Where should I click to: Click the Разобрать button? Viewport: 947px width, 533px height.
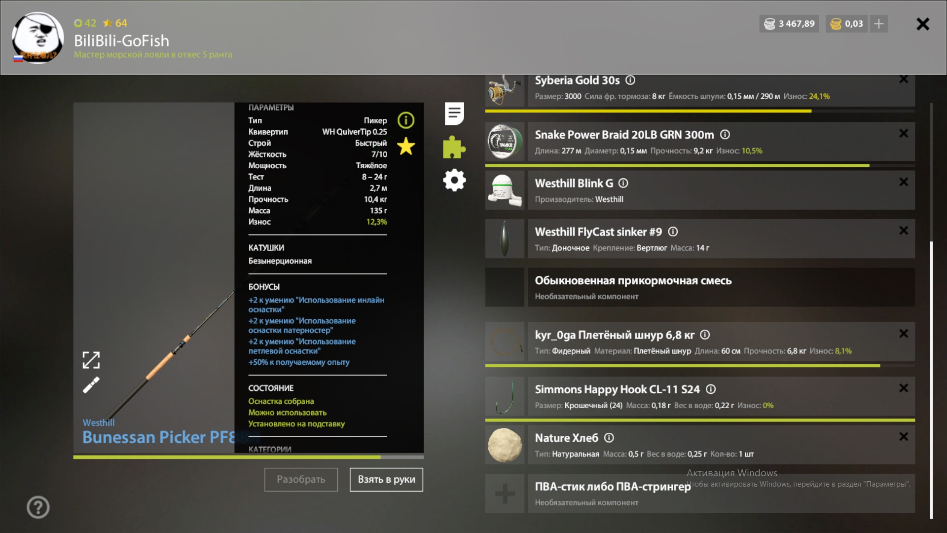point(301,479)
